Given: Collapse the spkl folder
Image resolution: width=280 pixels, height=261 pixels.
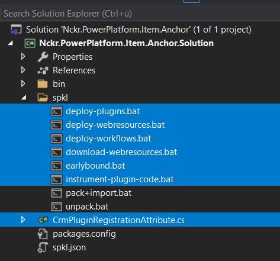Looking at the screenshot, I should (24, 98).
